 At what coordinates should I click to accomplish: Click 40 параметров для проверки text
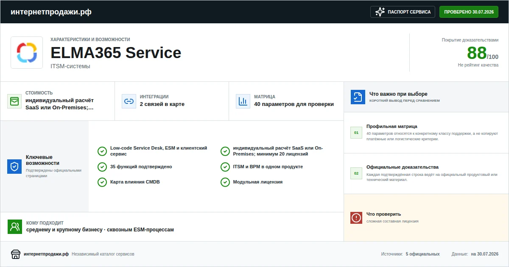click(x=294, y=104)
